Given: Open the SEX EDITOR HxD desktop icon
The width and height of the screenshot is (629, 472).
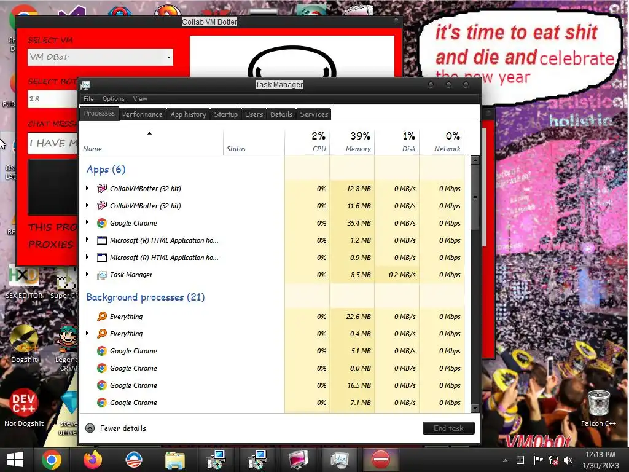Looking at the screenshot, I should (x=24, y=281).
